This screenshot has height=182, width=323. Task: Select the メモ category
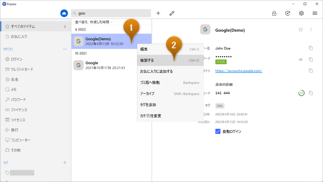(x=36, y=89)
